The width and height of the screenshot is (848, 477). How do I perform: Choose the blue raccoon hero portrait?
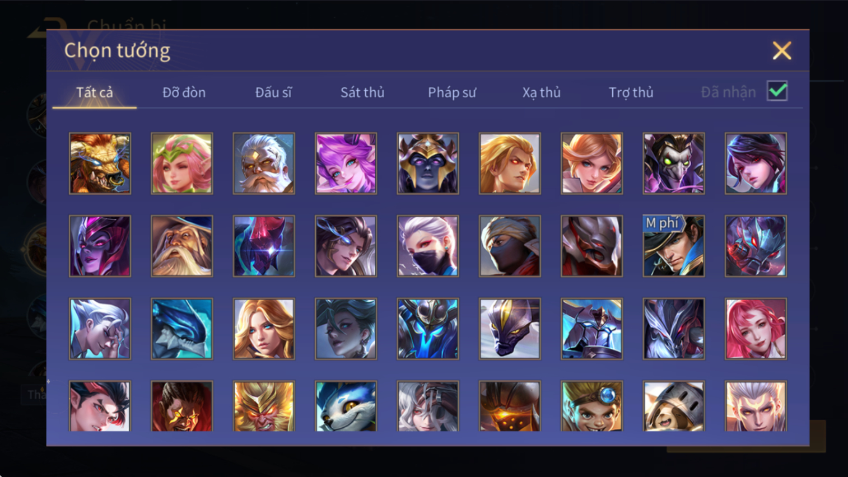[x=346, y=406]
